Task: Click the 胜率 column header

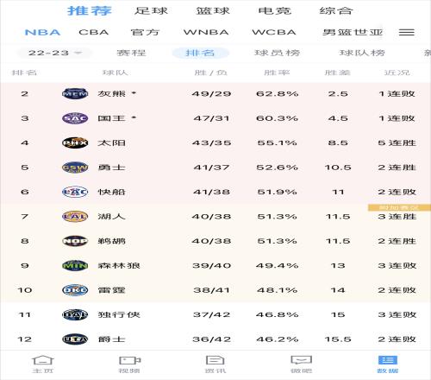Action: tap(277, 73)
